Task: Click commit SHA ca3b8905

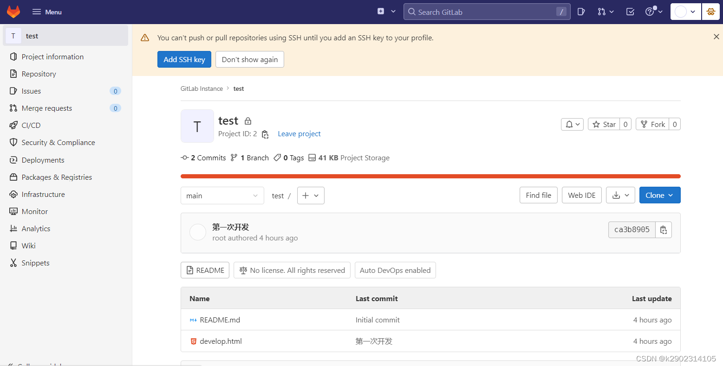Action: click(632, 229)
